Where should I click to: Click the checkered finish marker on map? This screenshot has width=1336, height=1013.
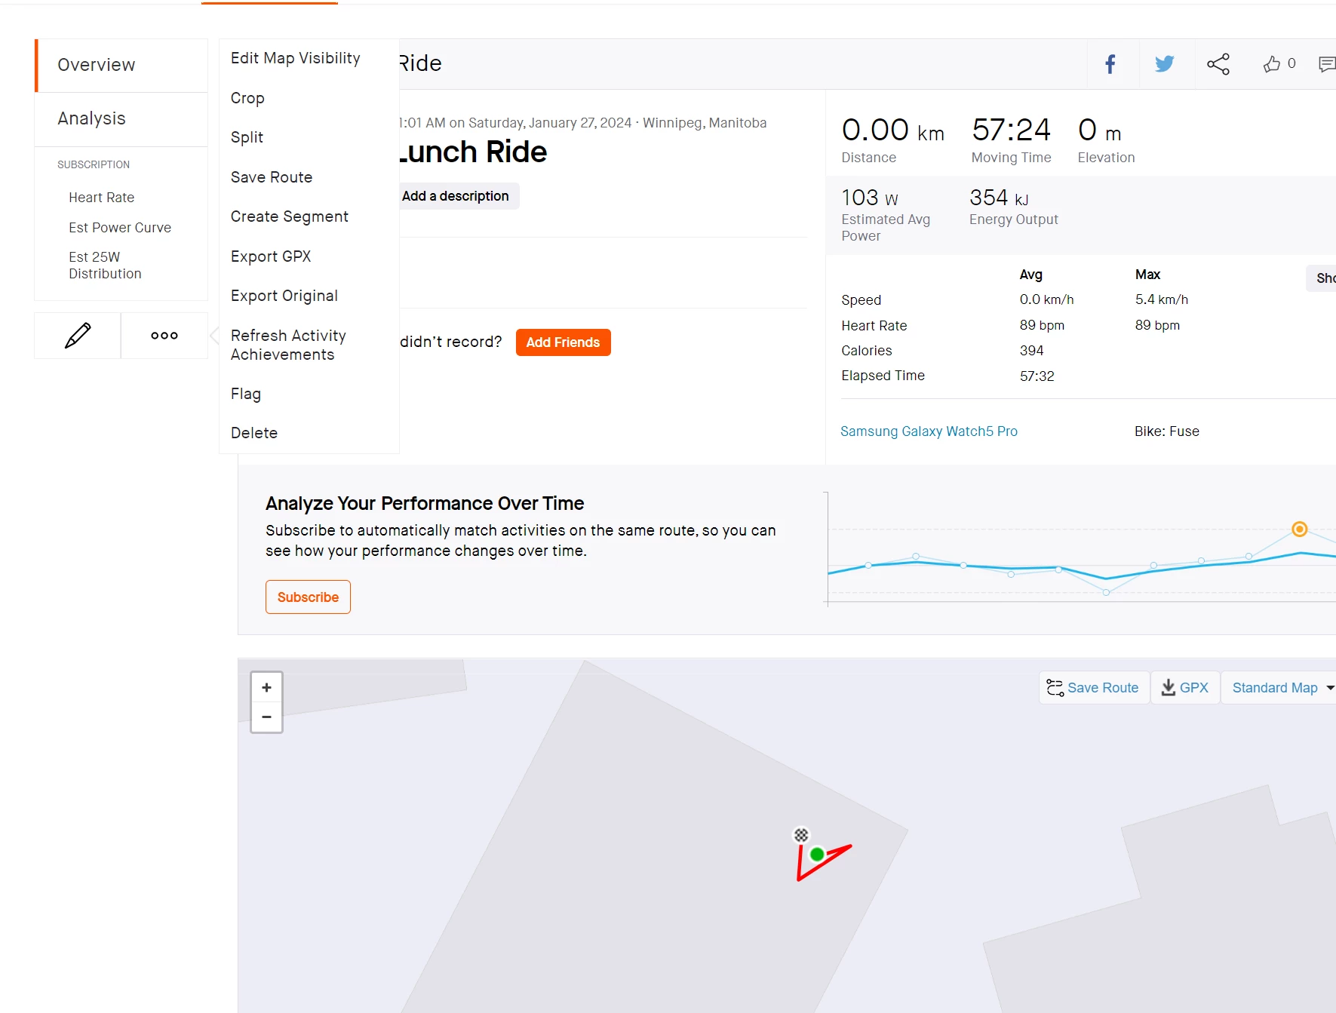[801, 835]
